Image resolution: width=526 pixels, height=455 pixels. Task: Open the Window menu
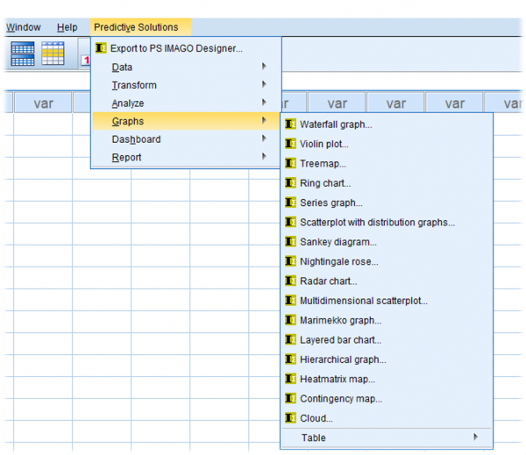coord(23,27)
